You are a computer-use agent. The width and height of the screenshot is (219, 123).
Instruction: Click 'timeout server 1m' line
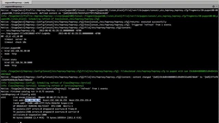15,39
